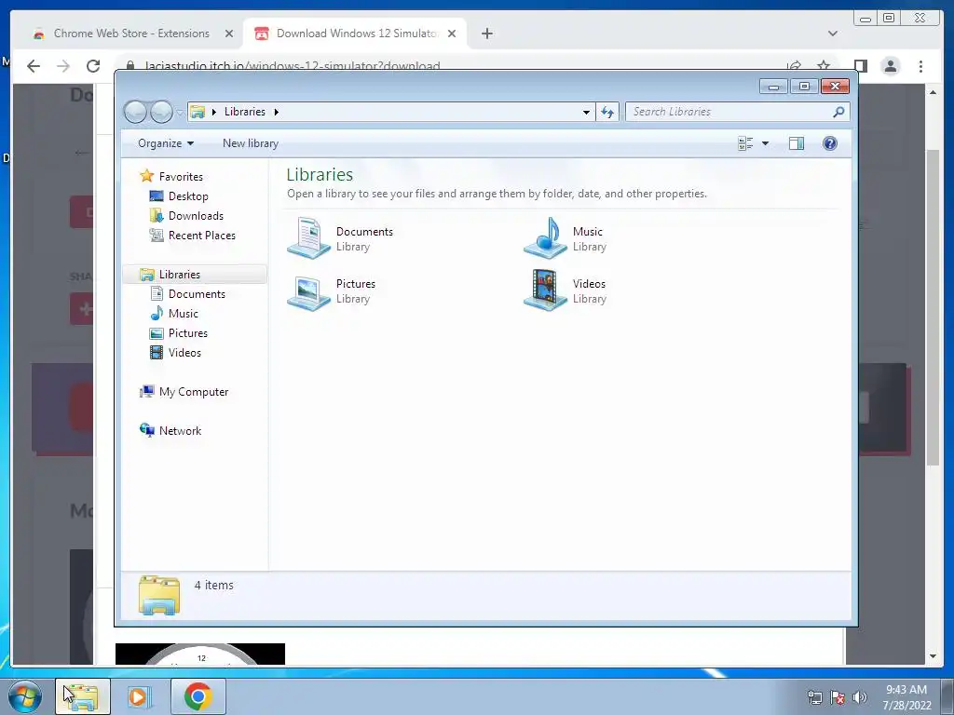Click the change view icon in toolbar
The image size is (954, 715).
tap(745, 143)
